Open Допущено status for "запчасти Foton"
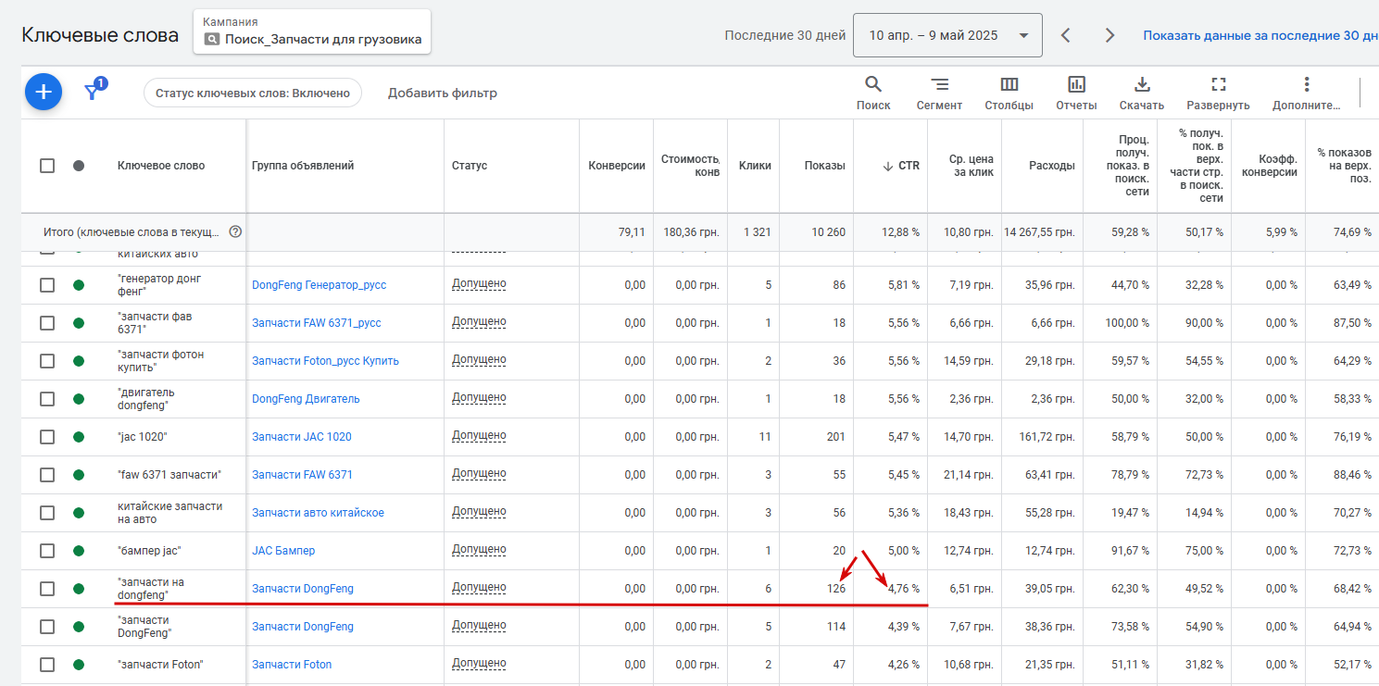Viewport: 1379px width, 686px height. pos(479,664)
